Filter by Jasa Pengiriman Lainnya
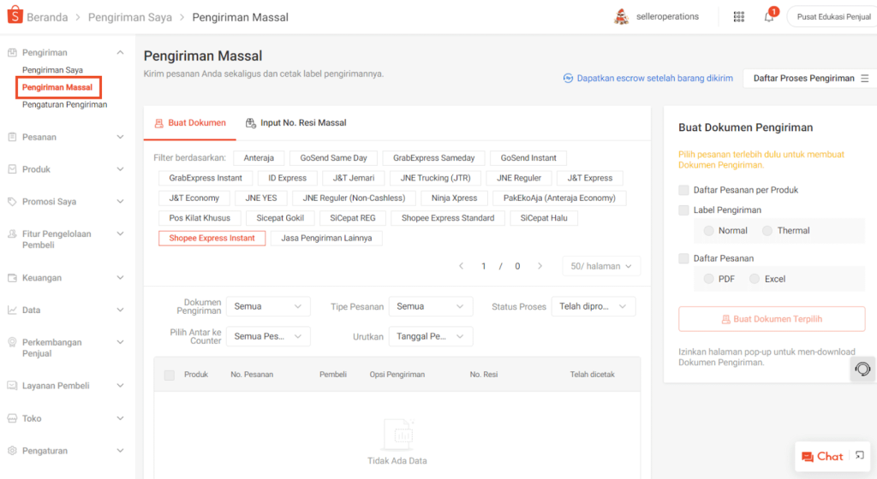The image size is (877, 479). click(x=326, y=239)
